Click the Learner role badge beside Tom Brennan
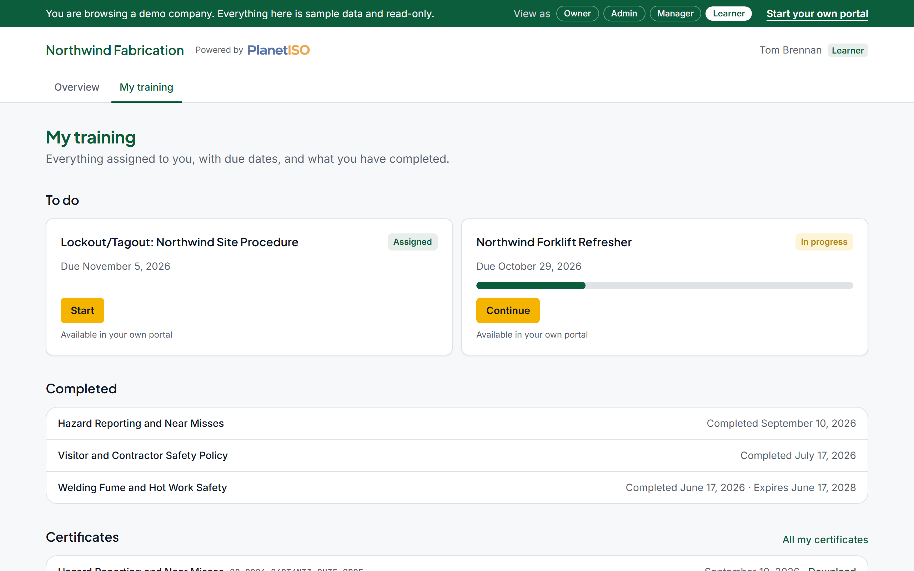 pyautogui.click(x=848, y=50)
